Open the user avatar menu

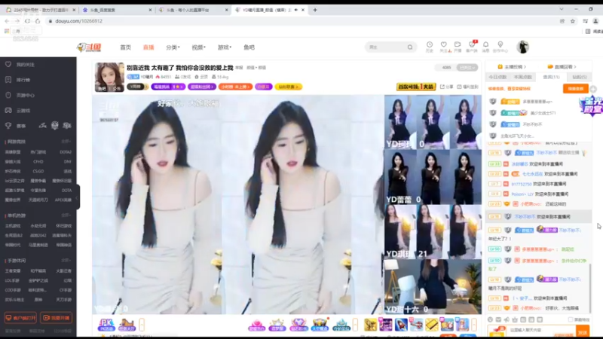point(522,47)
